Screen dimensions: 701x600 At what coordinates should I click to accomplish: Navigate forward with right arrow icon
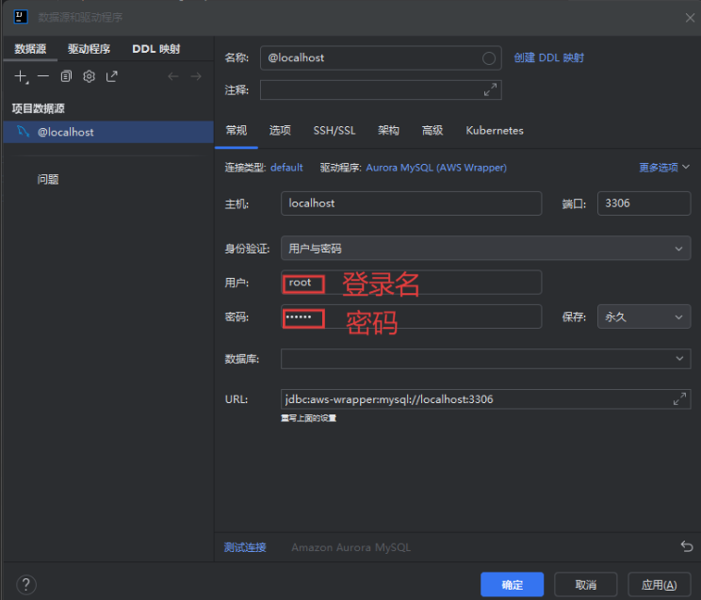click(x=196, y=76)
